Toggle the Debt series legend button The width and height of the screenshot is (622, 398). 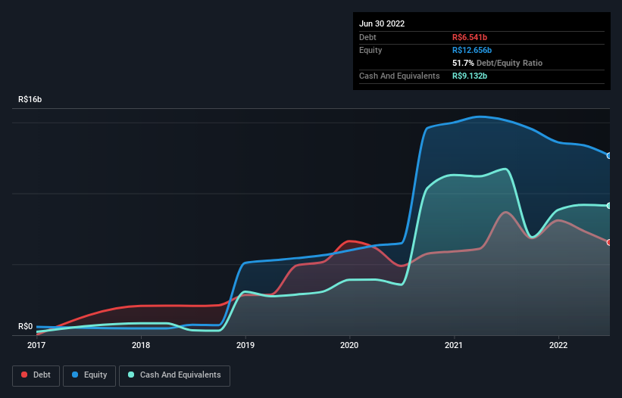[x=36, y=375]
